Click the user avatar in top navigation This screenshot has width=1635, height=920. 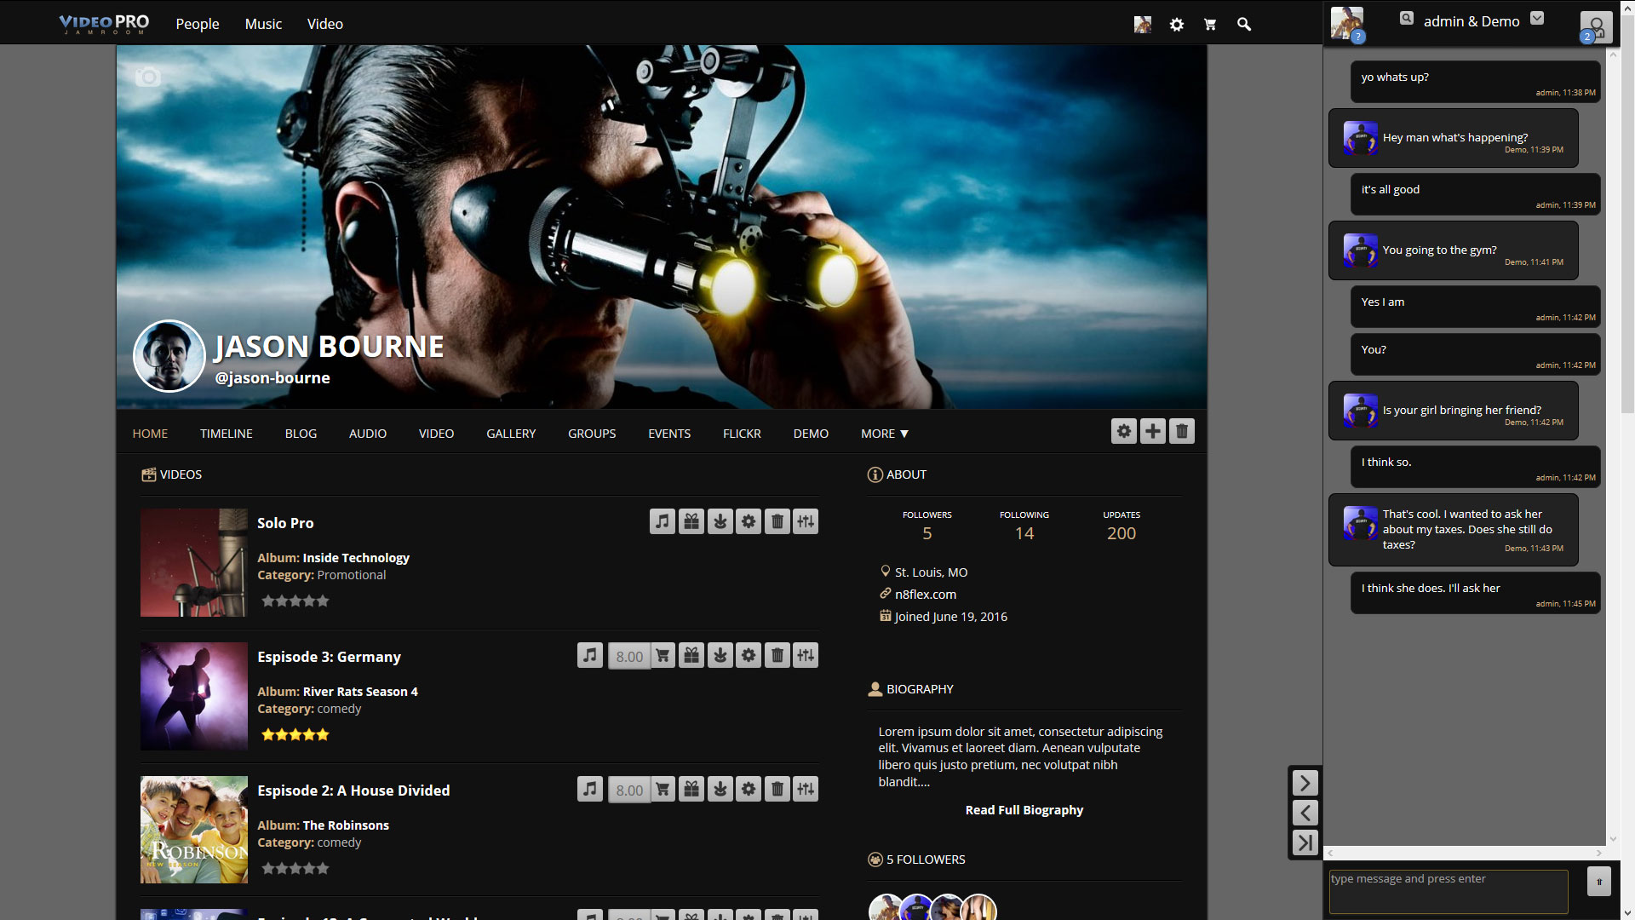[1143, 25]
